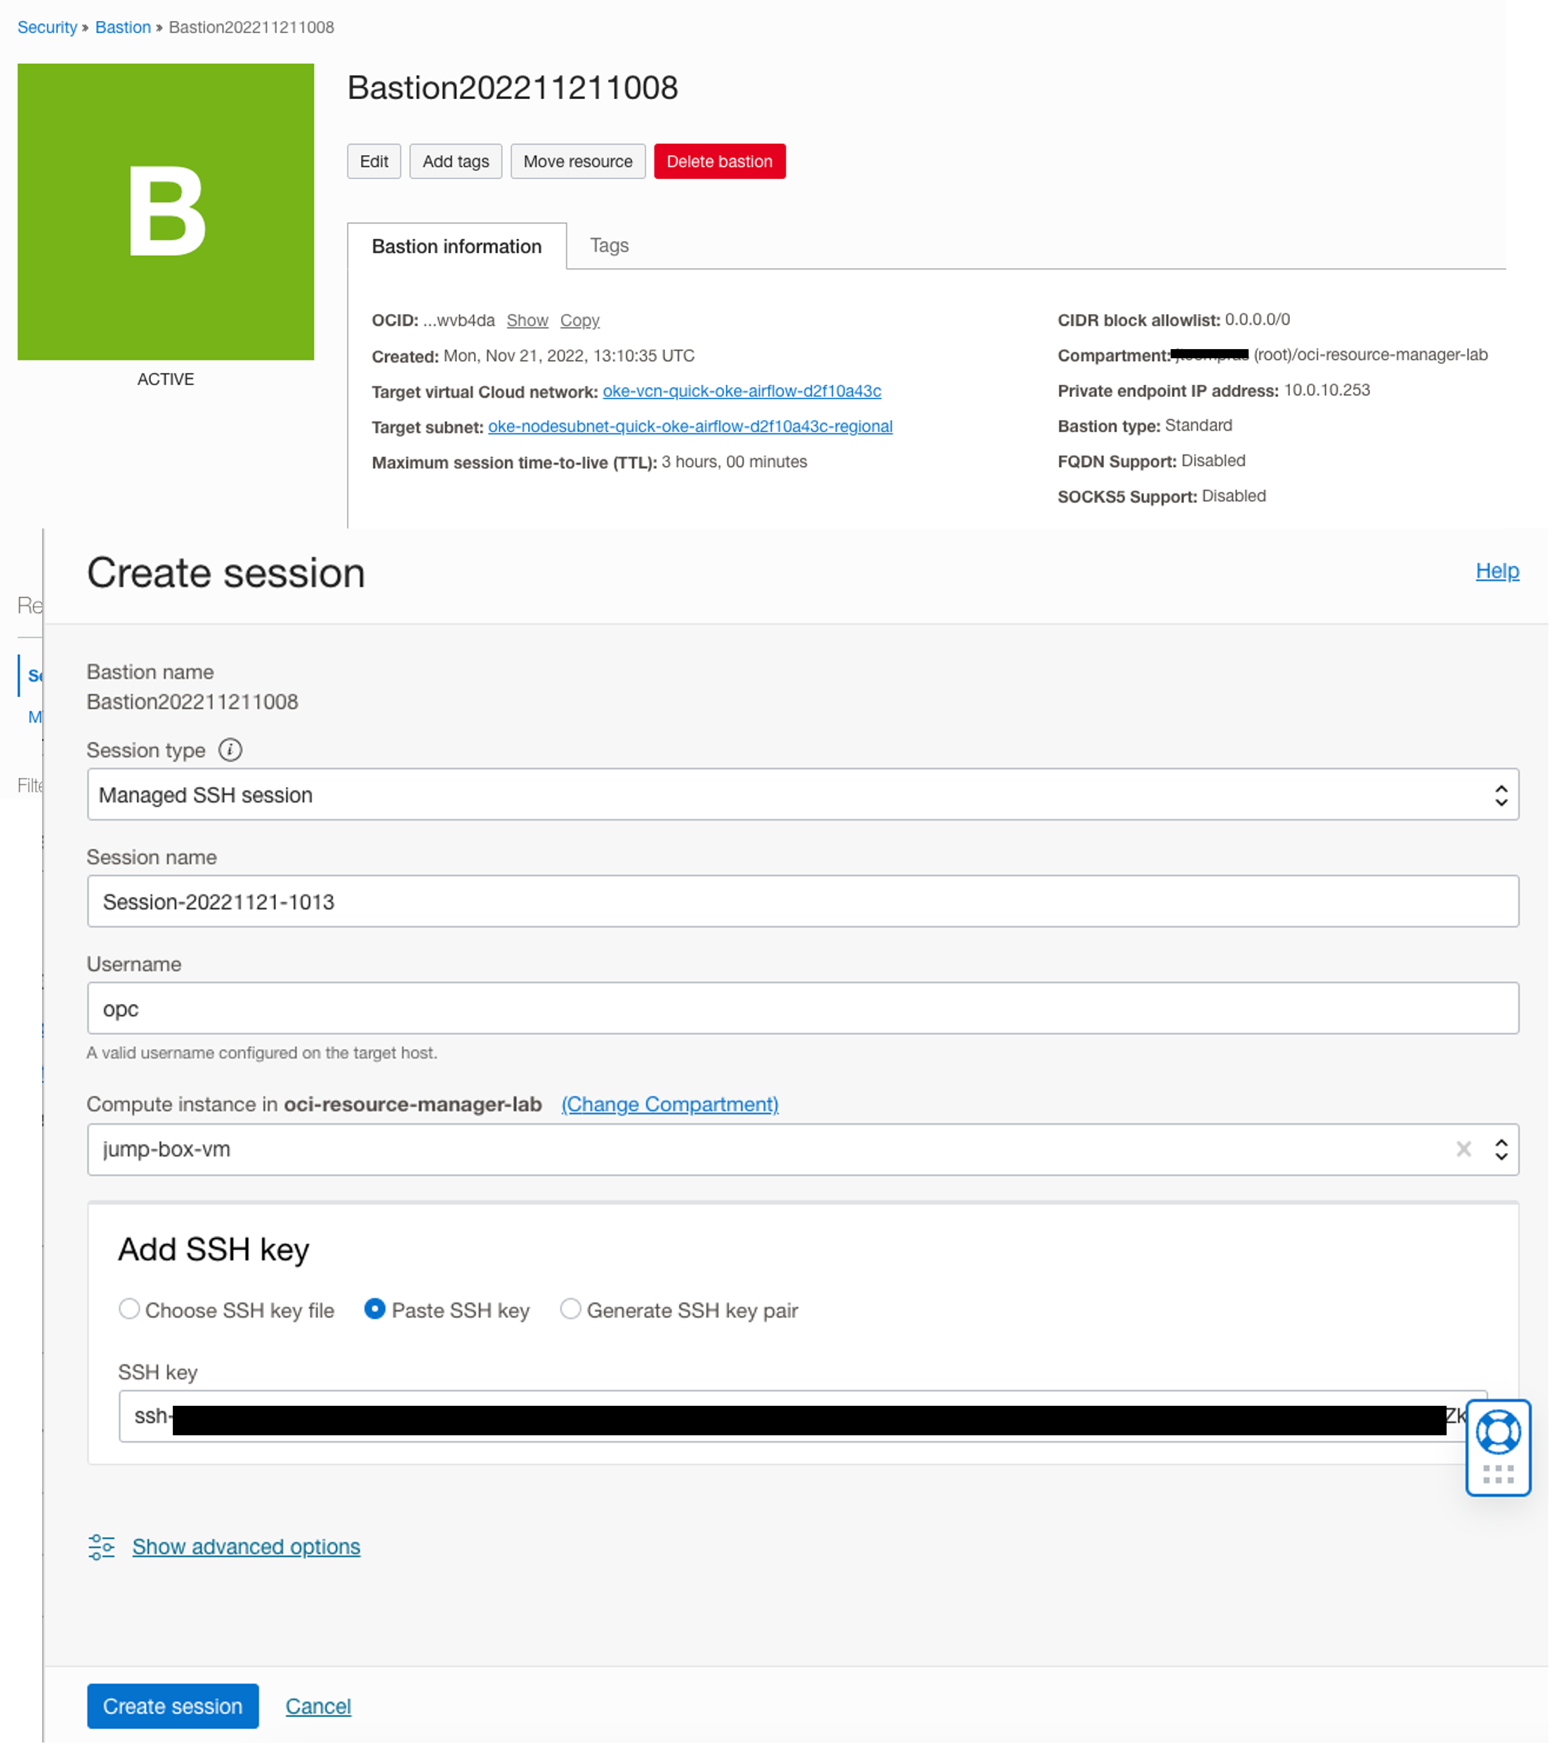The height and width of the screenshot is (1748, 1554).
Task: Click the green Bastion B icon
Action: click(166, 212)
